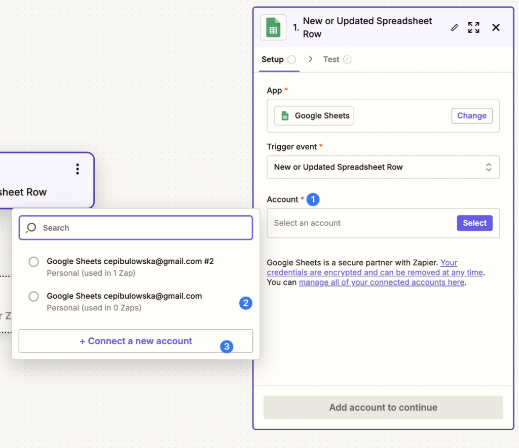Click the Google Sheets logo inside the App field
Viewport: 519px width, 448px height.
(285, 115)
